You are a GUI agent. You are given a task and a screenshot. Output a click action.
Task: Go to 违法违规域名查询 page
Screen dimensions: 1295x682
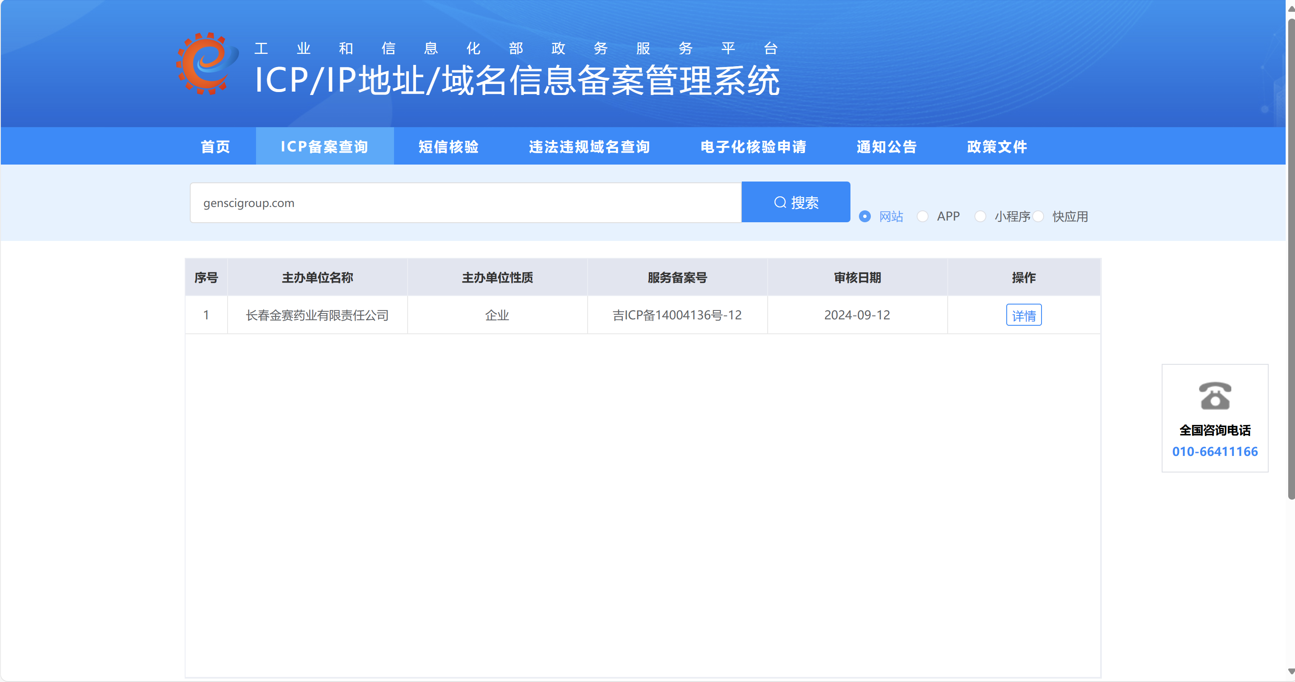[589, 147]
